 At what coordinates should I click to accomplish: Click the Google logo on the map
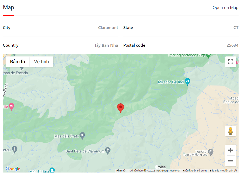click(13, 169)
